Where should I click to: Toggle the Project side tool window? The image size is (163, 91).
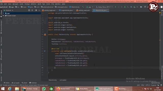(1, 14)
